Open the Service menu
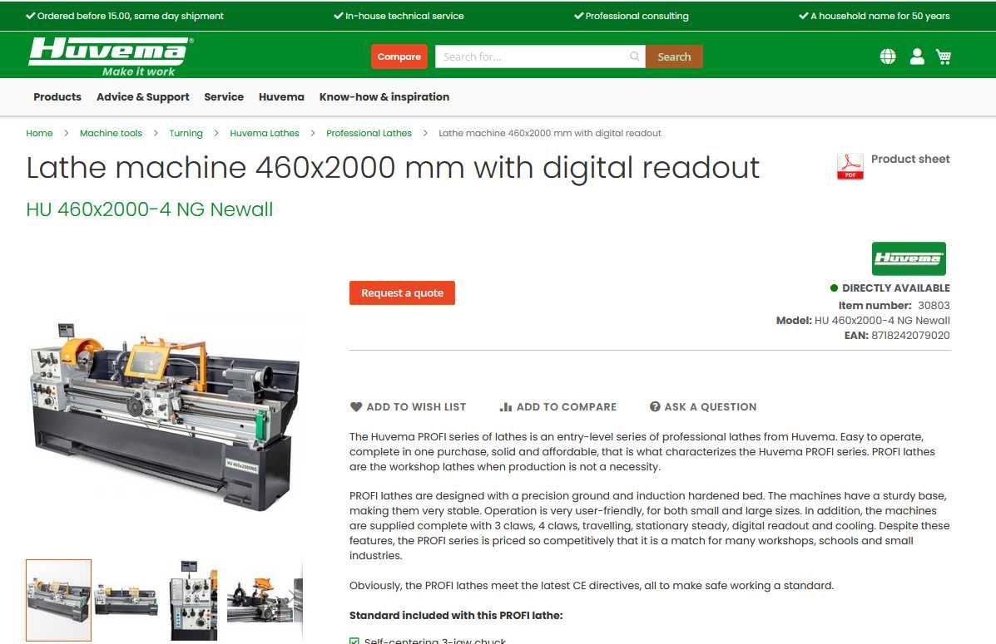996x644 pixels. [x=224, y=97]
